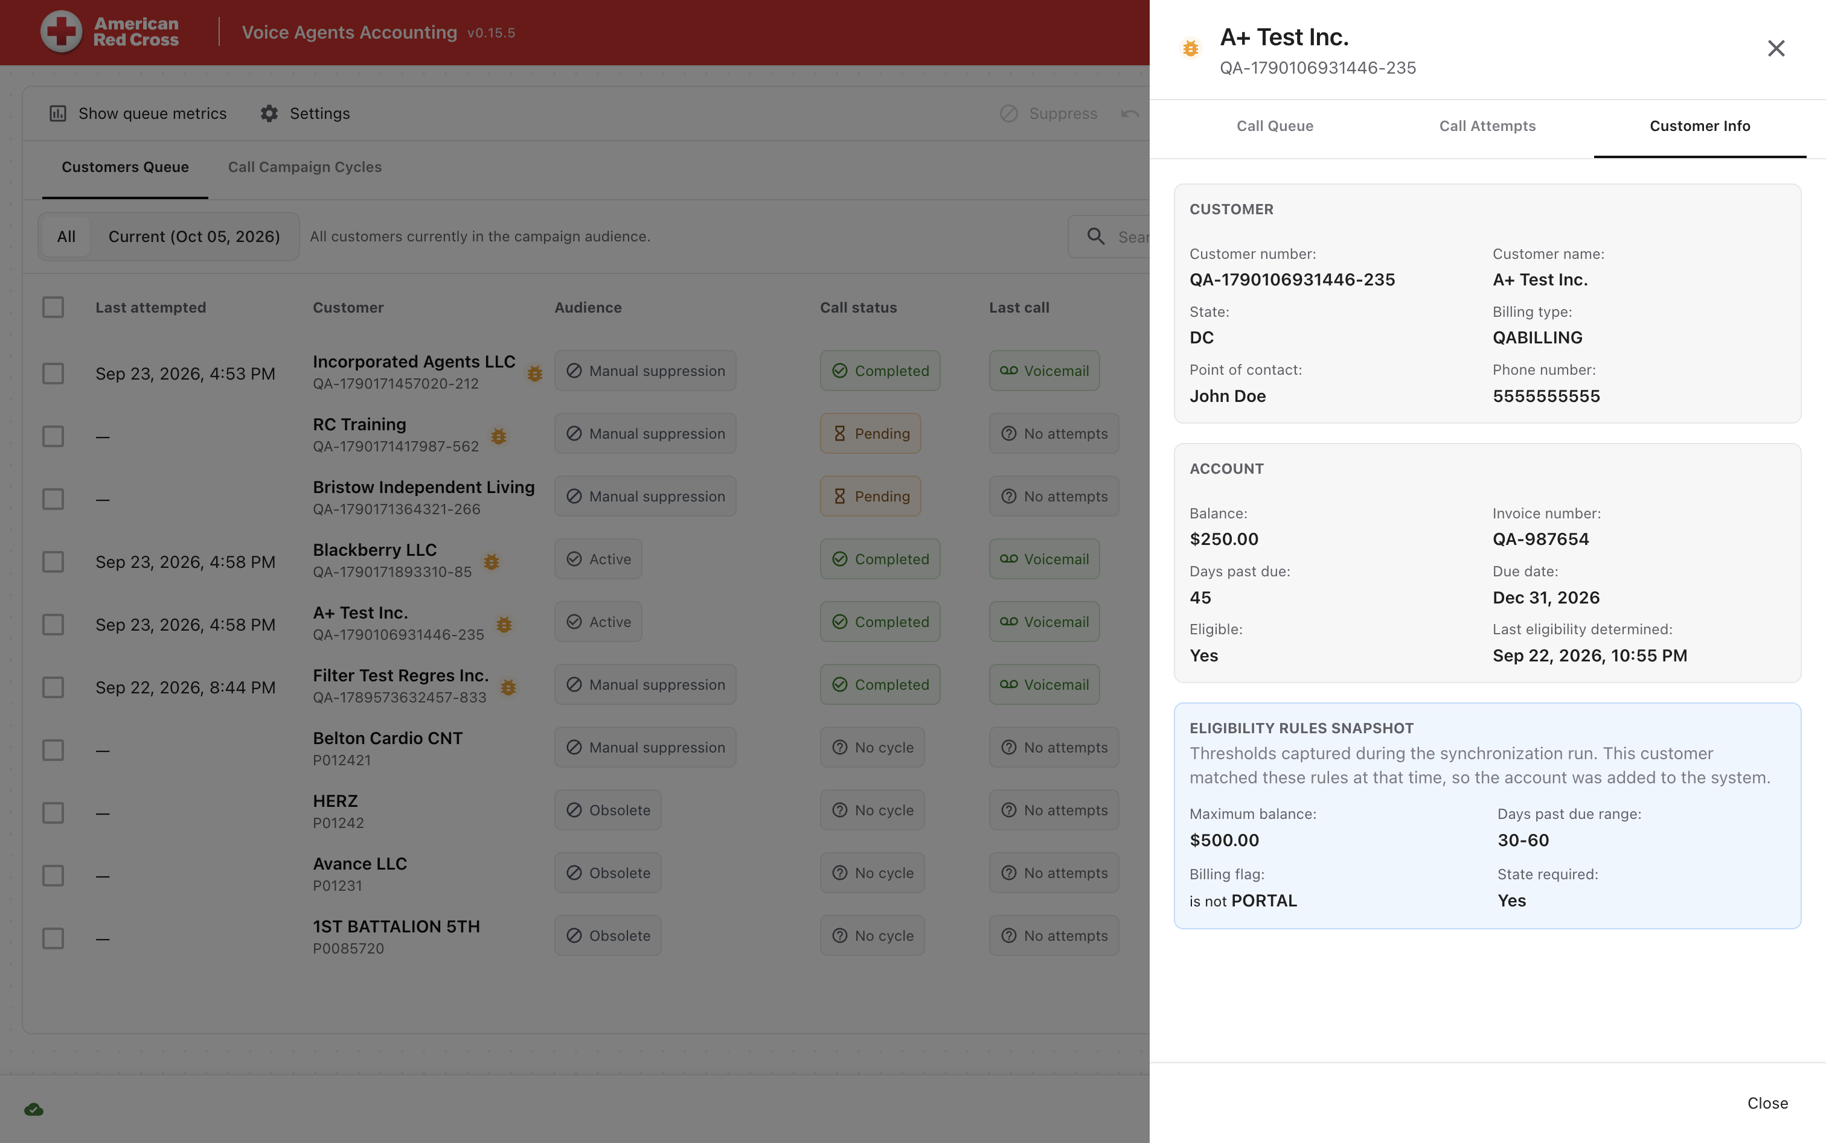The image size is (1826, 1143).
Task: Select the All audience filter
Action: click(x=66, y=237)
